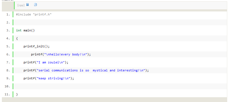The height and width of the screenshot is (102, 228).
Task: Click the empty line 2
Action: pyautogui.click(x=120, y=22)
